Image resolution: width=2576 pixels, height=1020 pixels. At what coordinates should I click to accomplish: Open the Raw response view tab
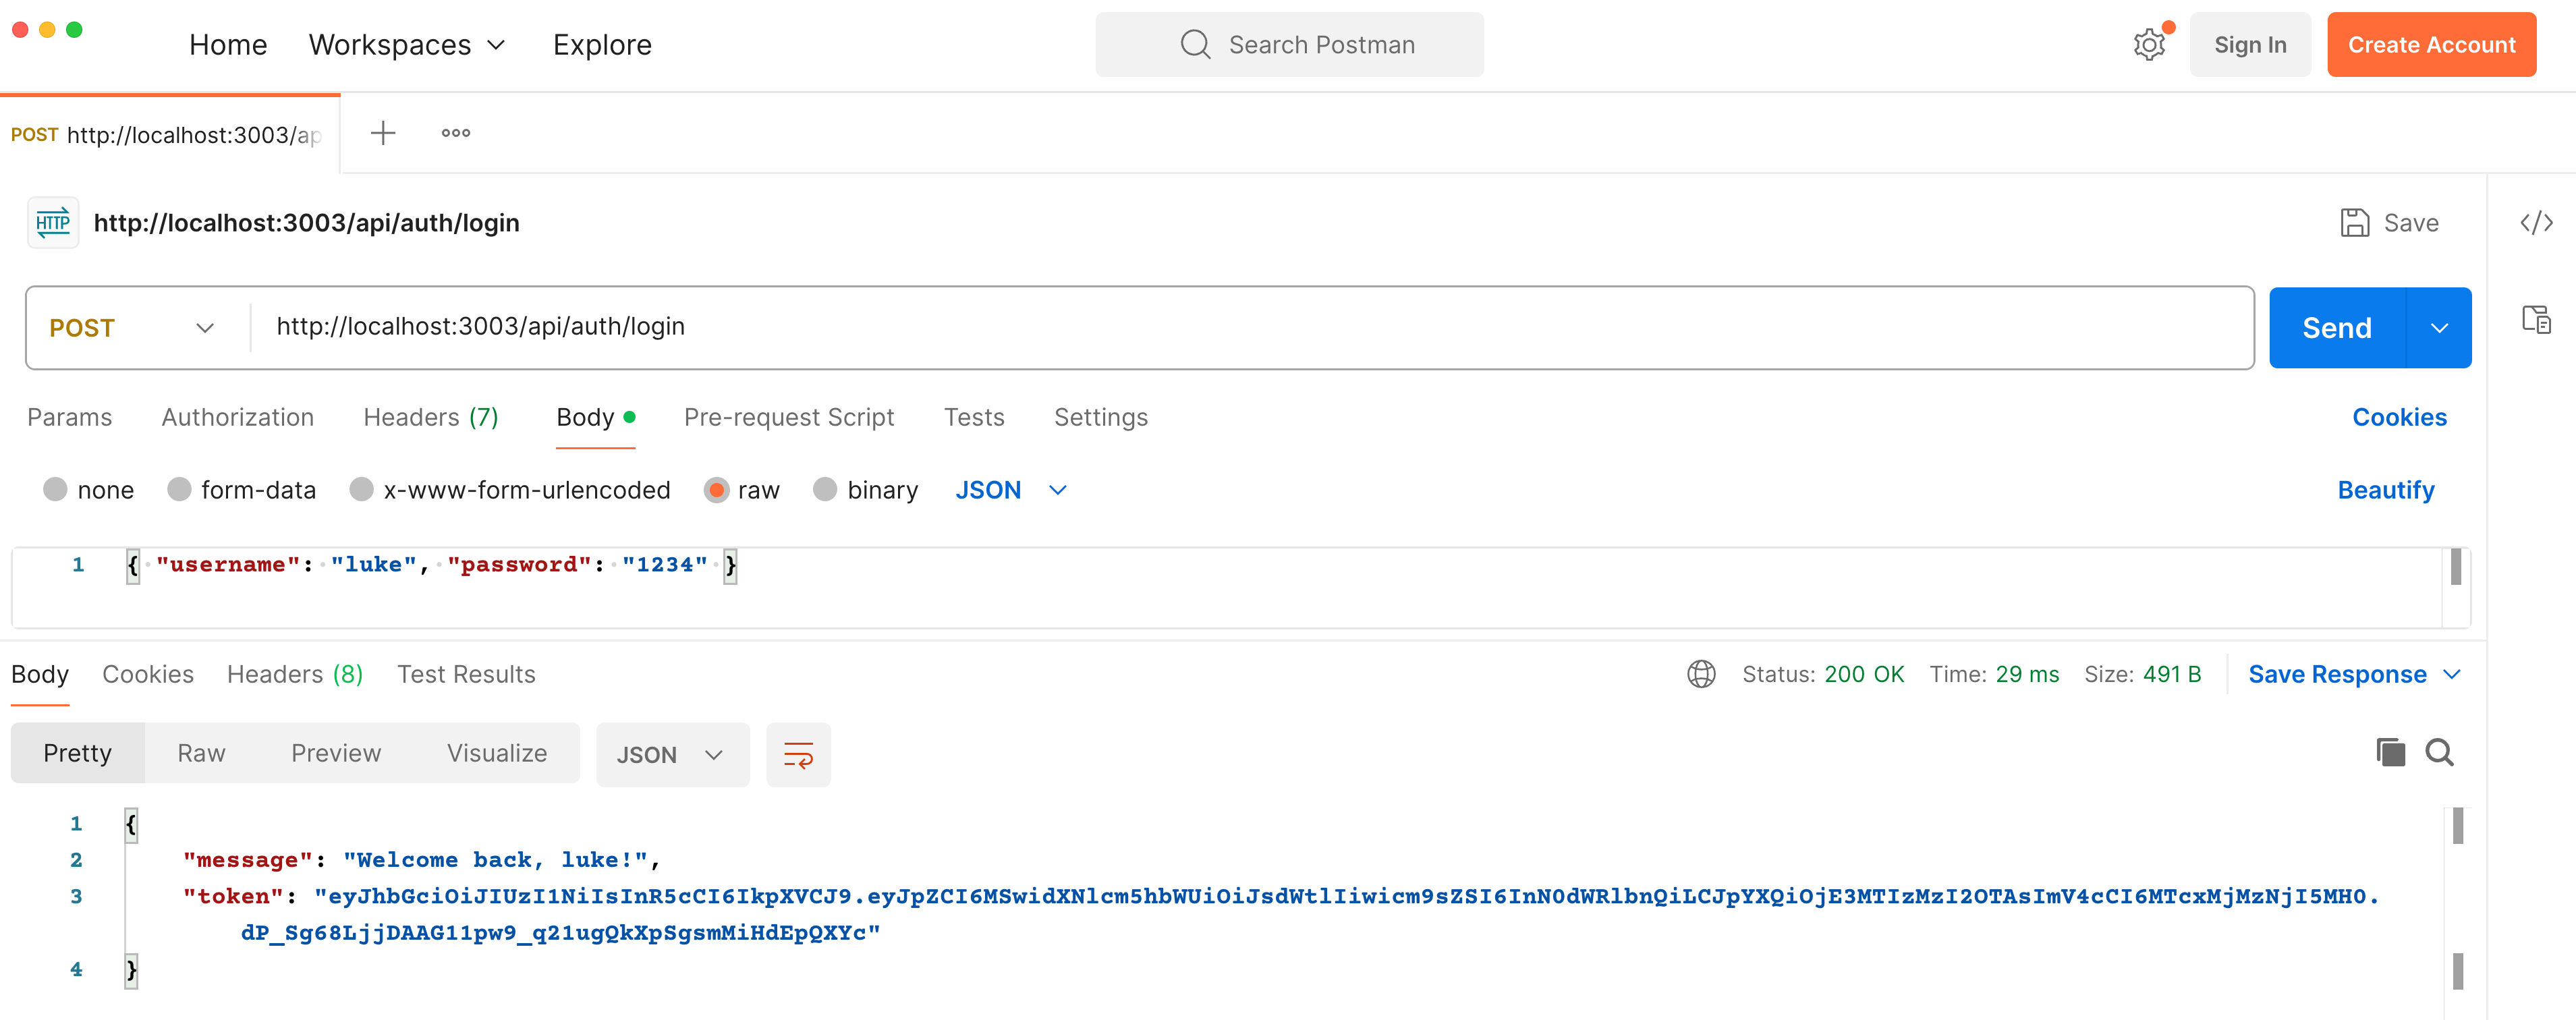(x=201, y=753)
